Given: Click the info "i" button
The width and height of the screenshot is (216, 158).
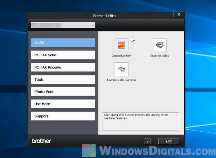Looking at the screenshot, I should click(x=147, y=141).
